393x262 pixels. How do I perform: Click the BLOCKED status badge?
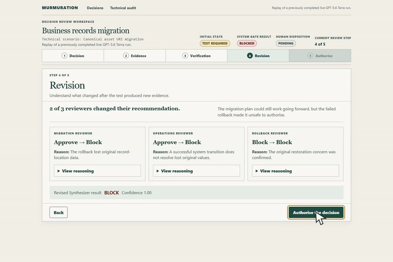(247, 43)
